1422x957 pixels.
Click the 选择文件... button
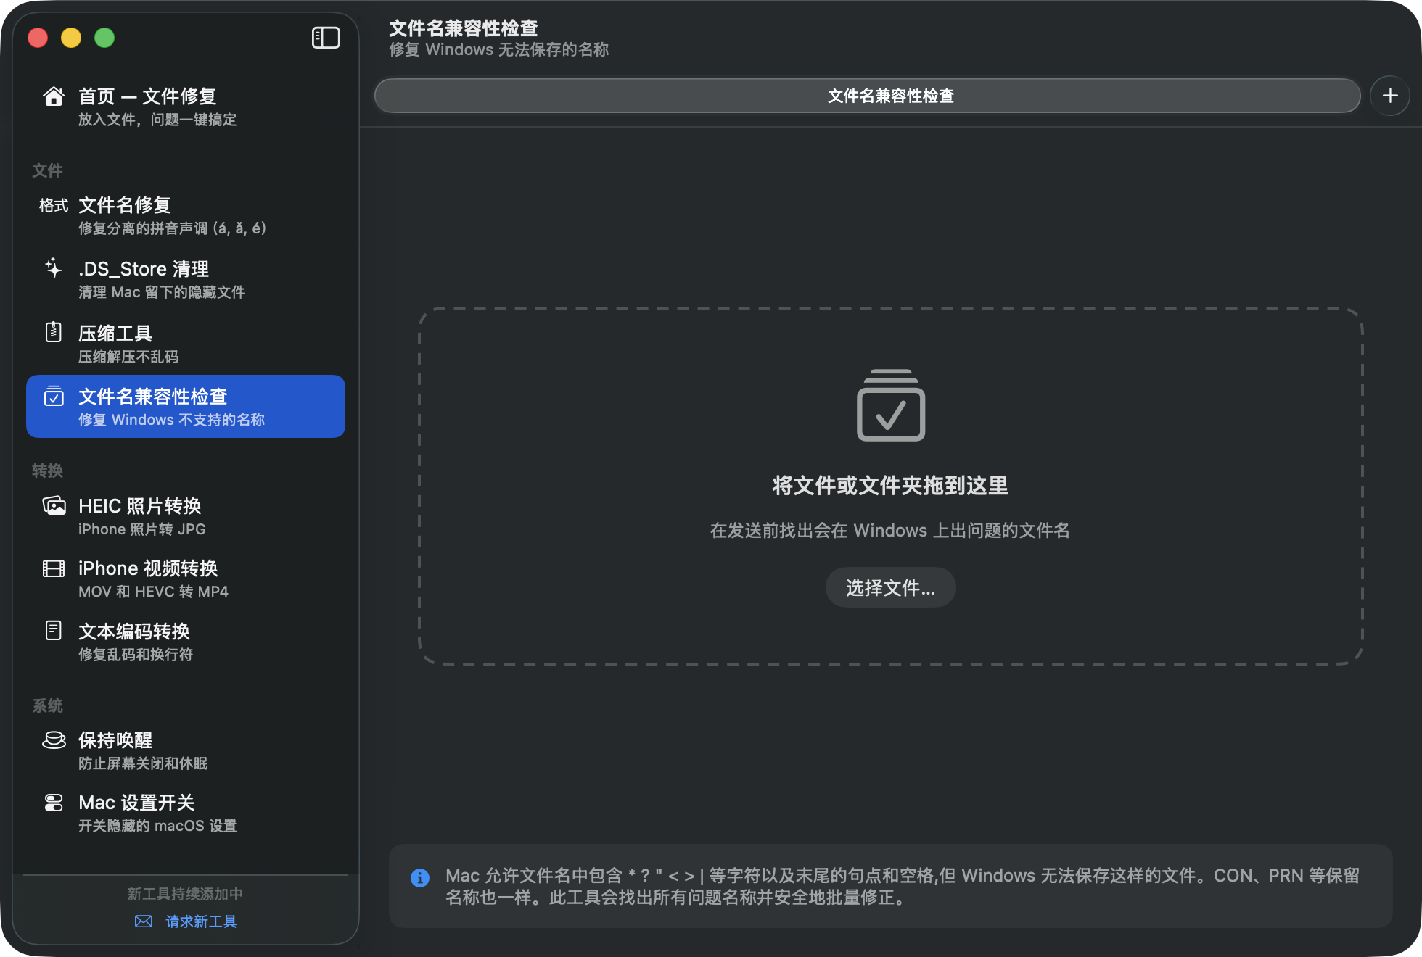click(891, 587)
